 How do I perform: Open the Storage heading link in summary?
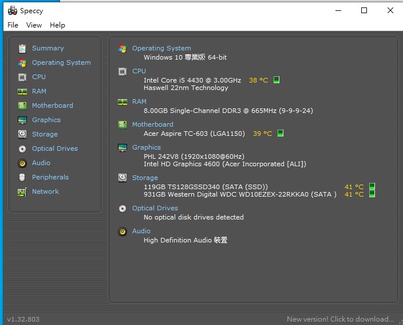[145, 178]
